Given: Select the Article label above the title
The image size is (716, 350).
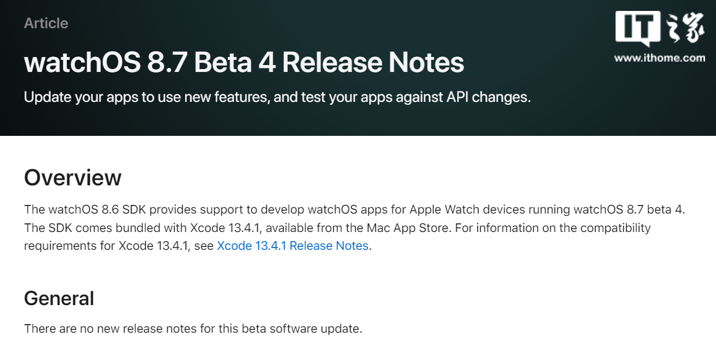Looking at the screenshot, I should (46, 24).
